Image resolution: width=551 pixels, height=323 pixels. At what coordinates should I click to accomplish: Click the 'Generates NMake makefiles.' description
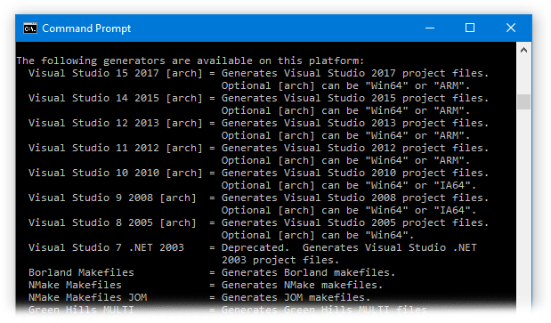coord(302,285)
